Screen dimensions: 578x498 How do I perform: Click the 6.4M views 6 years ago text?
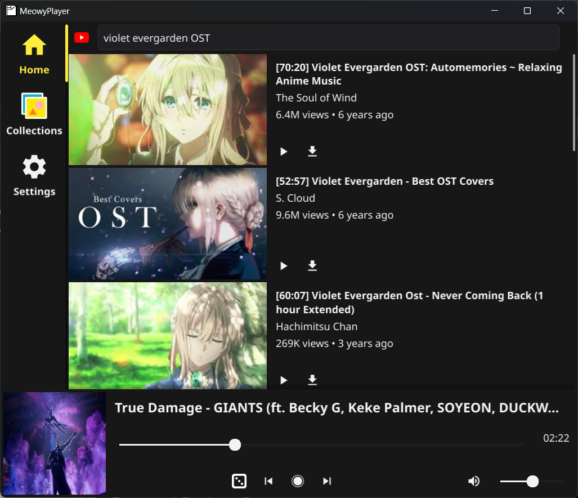pyautogui.click(x=335, y=115)
